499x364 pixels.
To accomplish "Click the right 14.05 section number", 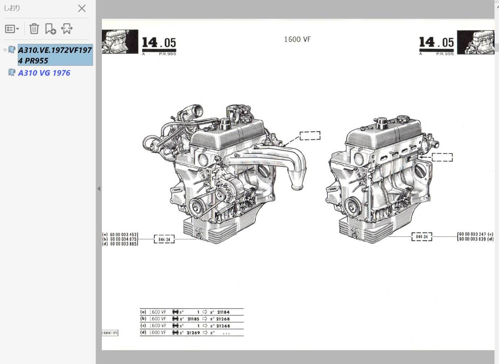I will pos(436,42).
